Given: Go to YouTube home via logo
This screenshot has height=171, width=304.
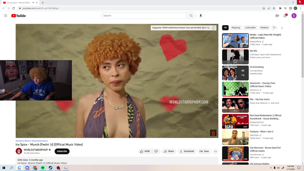Looking at the screenshot, I should point(19,16).
